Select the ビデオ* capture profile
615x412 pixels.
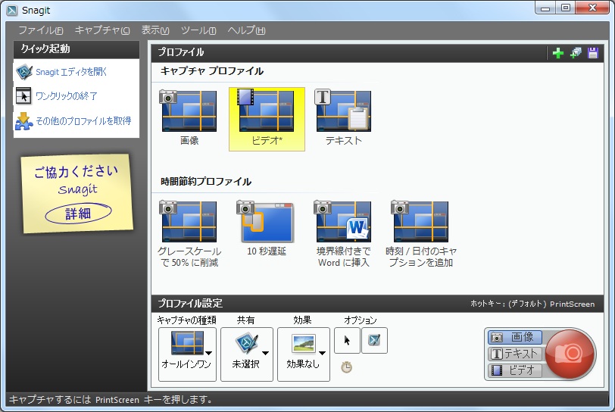tap(267, 119)
